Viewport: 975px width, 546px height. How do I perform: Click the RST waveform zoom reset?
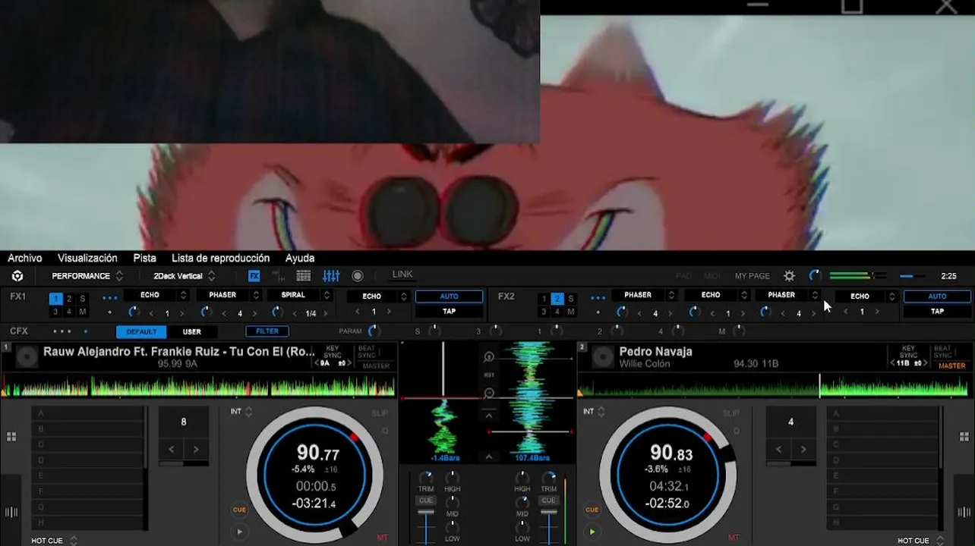[489, 375]
